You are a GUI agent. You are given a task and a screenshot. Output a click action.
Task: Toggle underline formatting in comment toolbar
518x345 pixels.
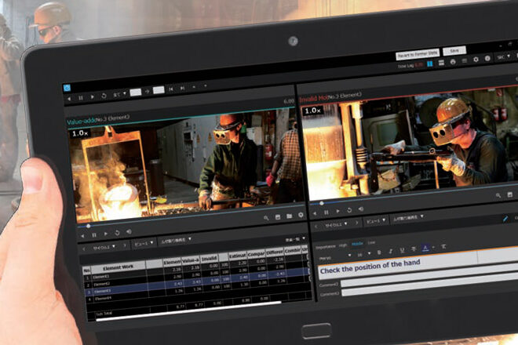click(402, 251)
